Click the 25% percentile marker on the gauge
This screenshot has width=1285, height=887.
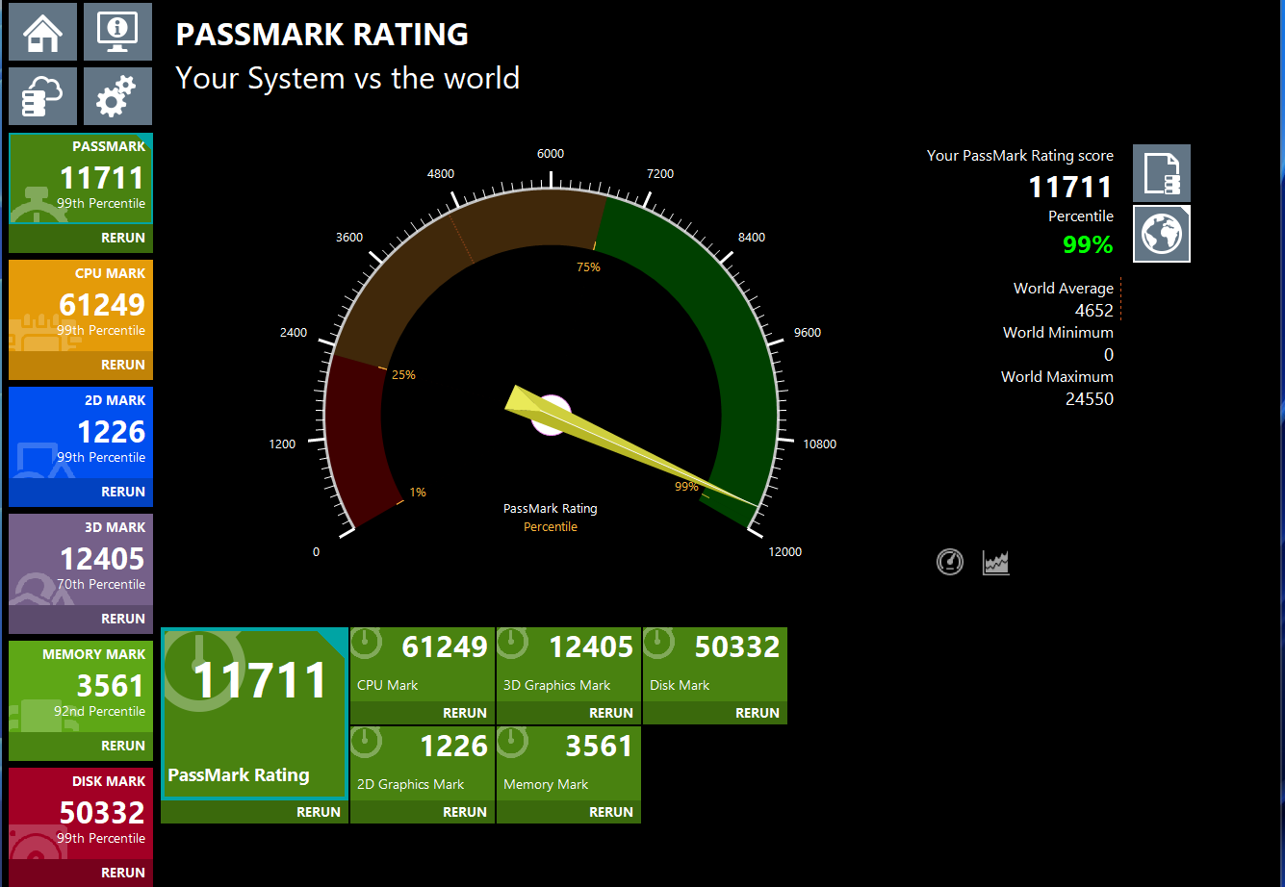403,375
